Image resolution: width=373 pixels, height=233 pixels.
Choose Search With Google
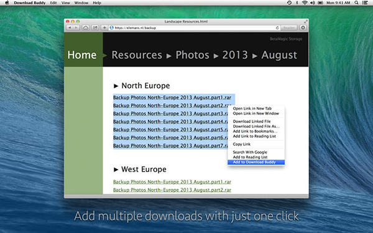coord(256,152)
